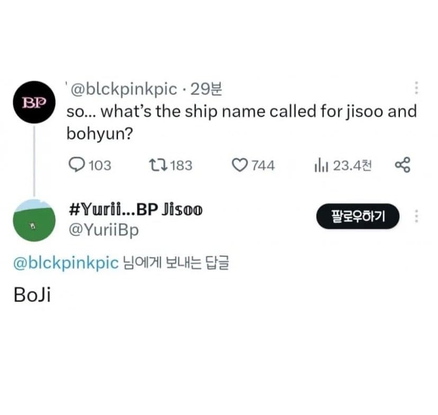Retweet the blckpinkpic post using the arrows icon

[158, 164]
